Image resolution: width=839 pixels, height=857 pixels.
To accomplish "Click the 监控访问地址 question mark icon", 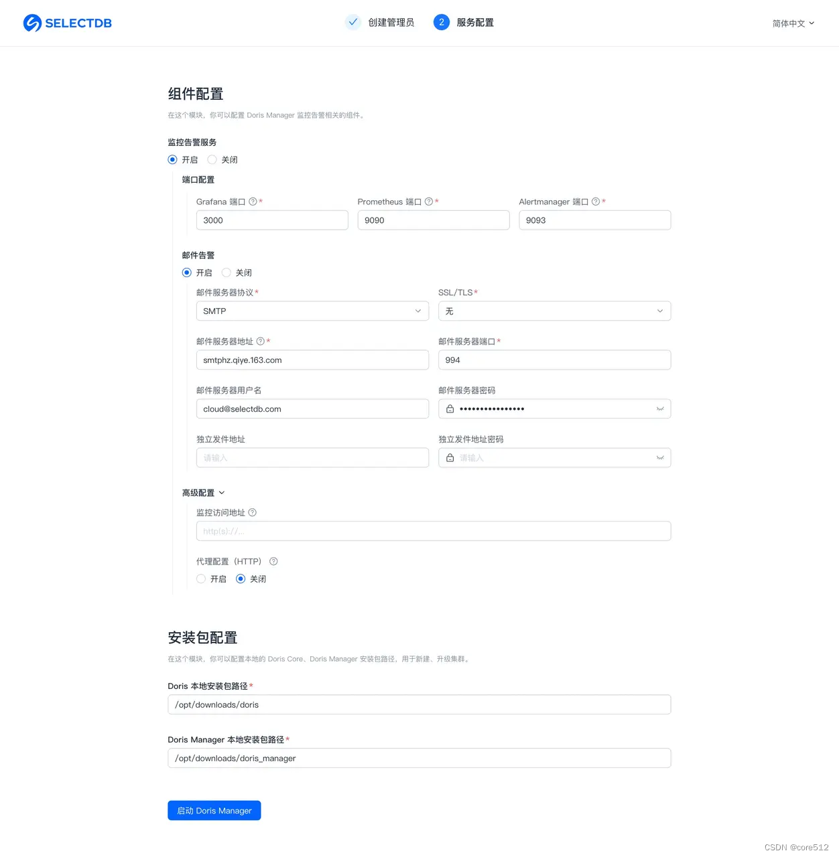I will click(x=252, y=512).
